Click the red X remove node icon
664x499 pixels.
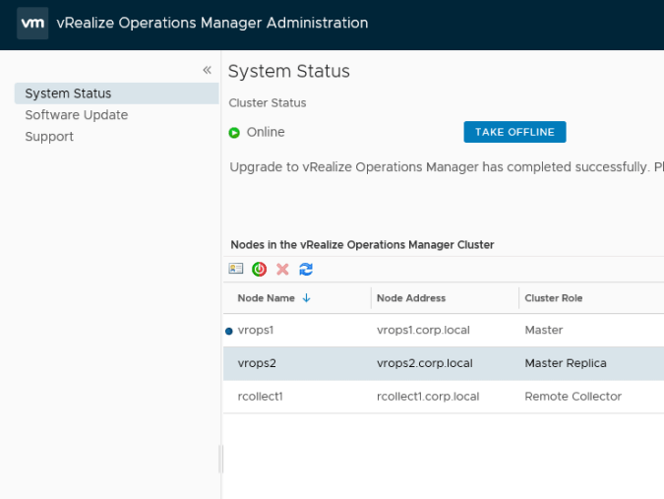coord(283,269)
